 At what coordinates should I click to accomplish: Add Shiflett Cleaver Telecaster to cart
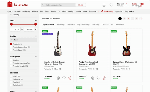click(70, 78)
